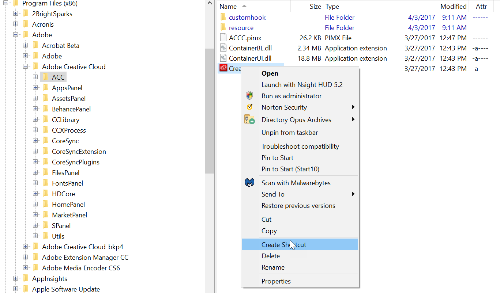Image resolution: width=500 pixels, height=293 pixels.
Task: Collapse the Program Files (x86) tree node
Action: 6,3
